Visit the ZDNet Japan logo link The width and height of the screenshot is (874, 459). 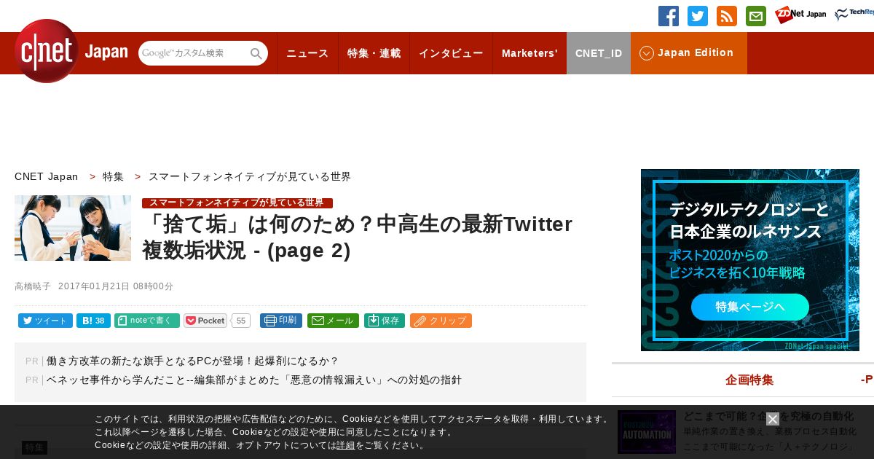tap(800, 15)
